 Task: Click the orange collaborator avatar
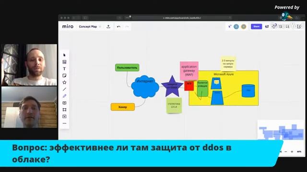244,27
